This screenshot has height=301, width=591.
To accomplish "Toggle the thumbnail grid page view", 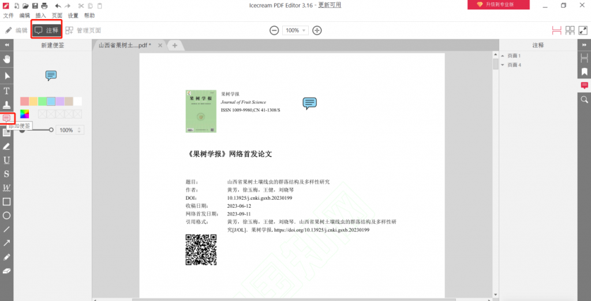I will 570,30.
